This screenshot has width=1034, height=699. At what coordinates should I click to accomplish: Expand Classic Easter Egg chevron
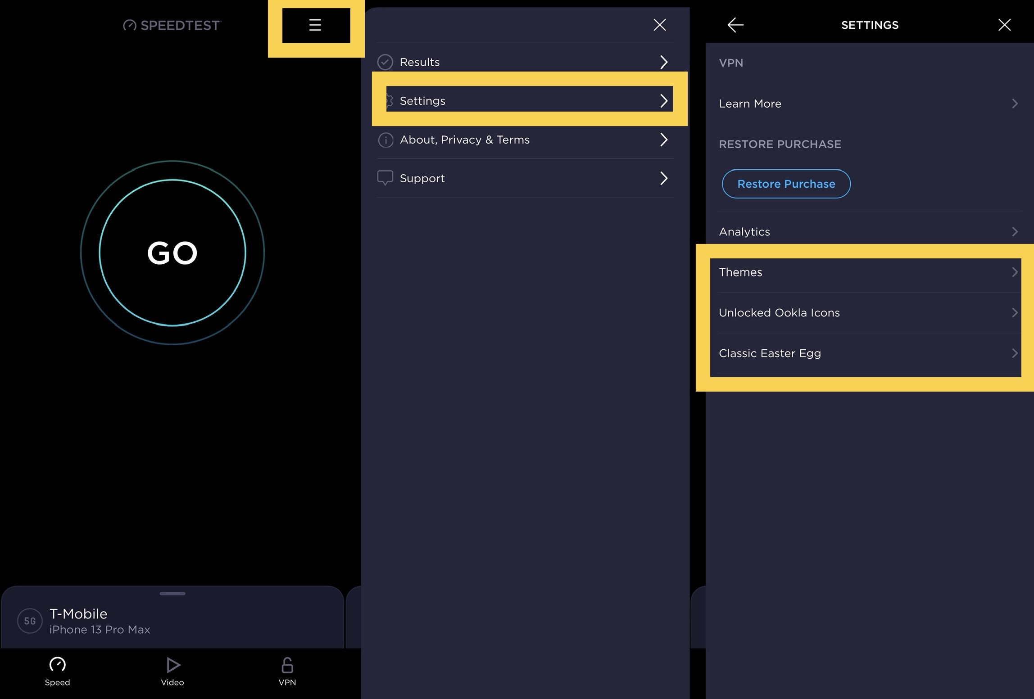click(1015, 353)
